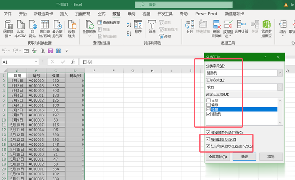295x180 pixels.
Task: Open the 文件 tab
Action: [x=7, y=14]
